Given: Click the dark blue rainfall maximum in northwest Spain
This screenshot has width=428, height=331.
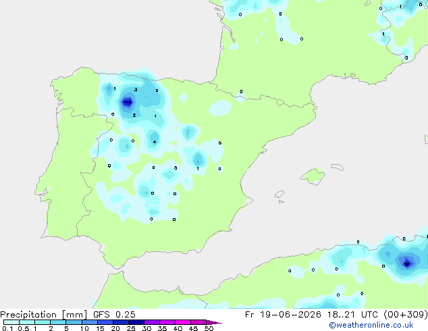Looking at the screenshot, I should click(127, 102).
